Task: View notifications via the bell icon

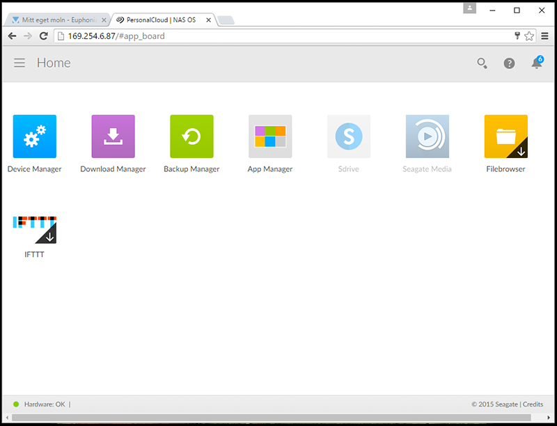Action: point(536,63)
